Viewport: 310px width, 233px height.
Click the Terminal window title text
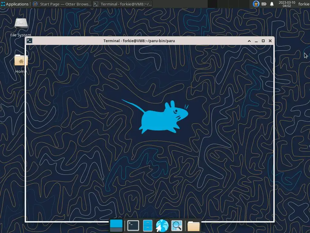point(139,41)
